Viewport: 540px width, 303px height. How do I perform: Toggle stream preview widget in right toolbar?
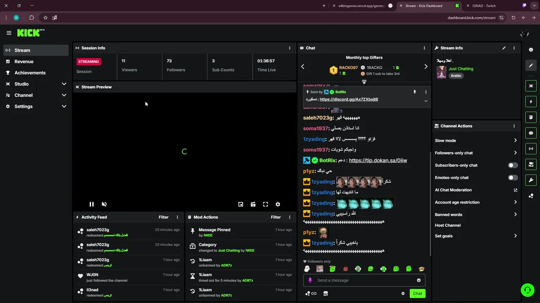pyautogui.click(x=531, y=86)
